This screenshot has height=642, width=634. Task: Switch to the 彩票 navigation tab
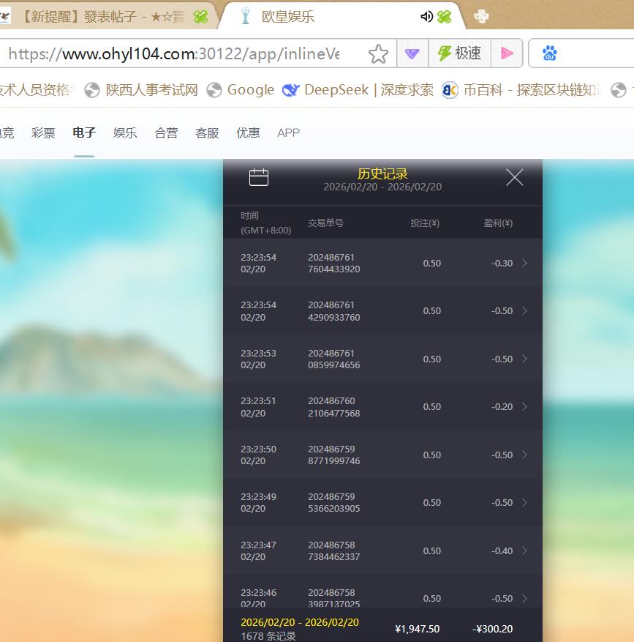point(43,133)
